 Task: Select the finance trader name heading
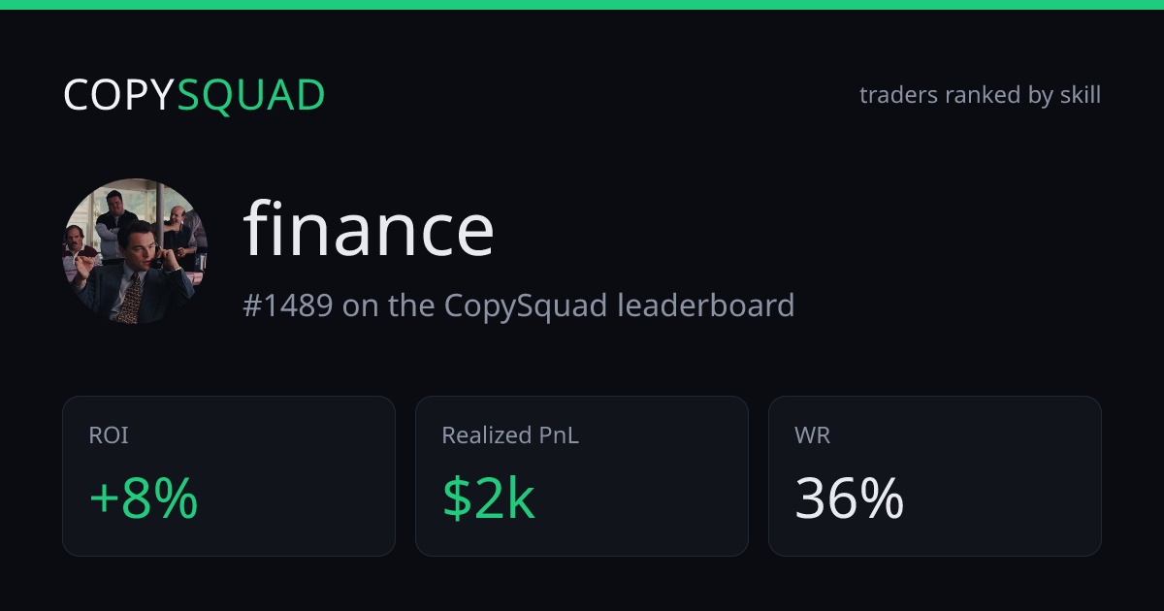(x=369, y=229)
